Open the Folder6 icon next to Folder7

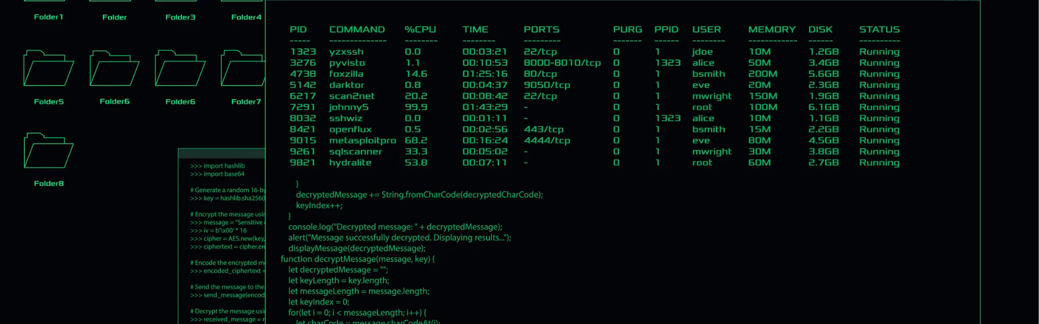point(180,69)
